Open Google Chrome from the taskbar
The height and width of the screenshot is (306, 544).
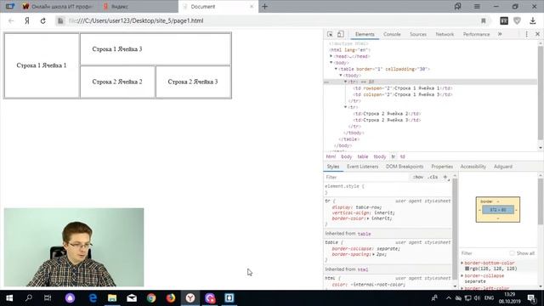click(151, 298)
